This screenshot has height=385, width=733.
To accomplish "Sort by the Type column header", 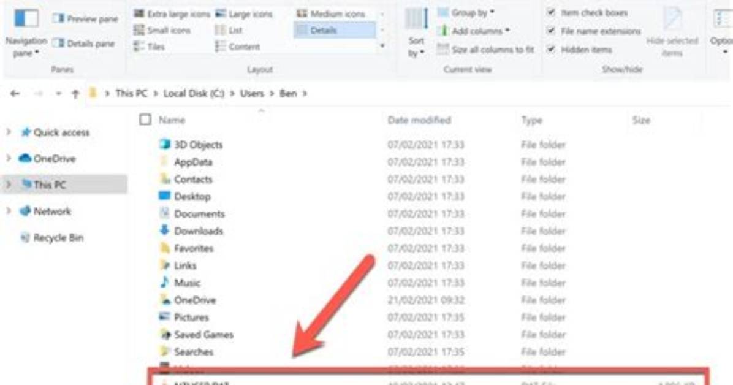I will [531, 120].
